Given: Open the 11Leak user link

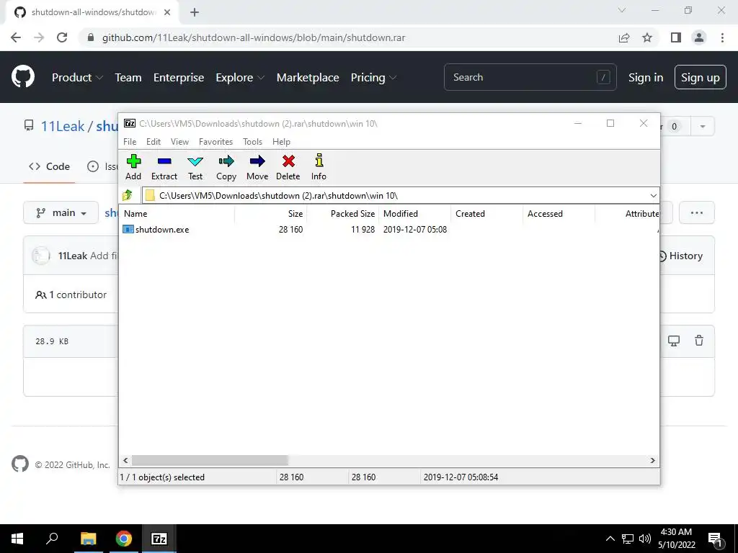Looking at the screenshot, I should [62, 126].
